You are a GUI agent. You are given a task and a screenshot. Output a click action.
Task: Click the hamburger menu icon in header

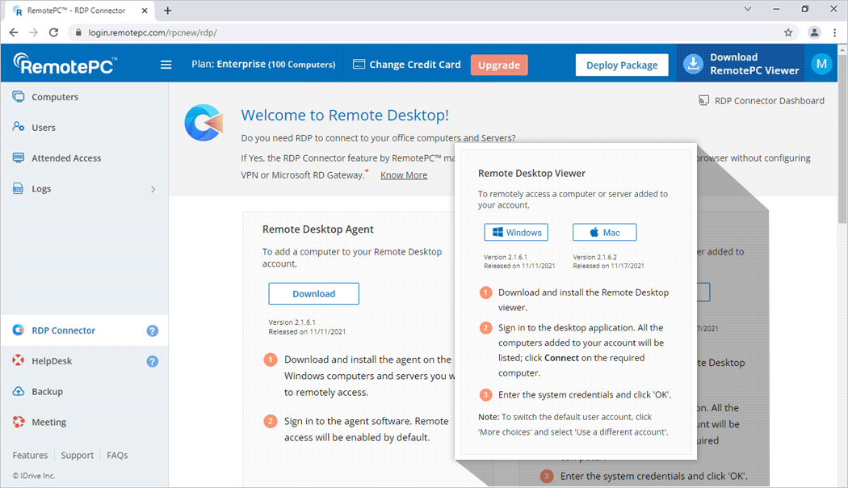coord(166,65)
